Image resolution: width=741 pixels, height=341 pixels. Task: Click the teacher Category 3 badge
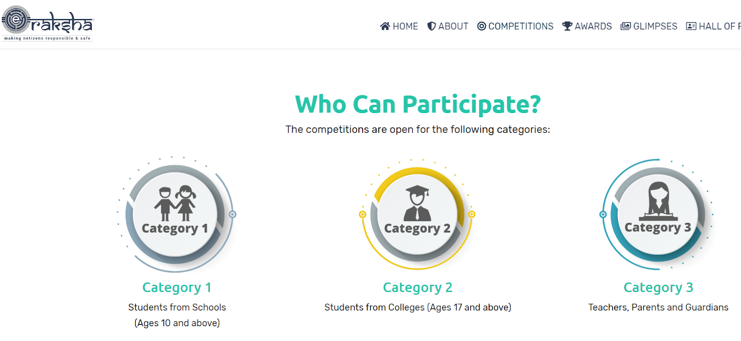click(658, 214)
